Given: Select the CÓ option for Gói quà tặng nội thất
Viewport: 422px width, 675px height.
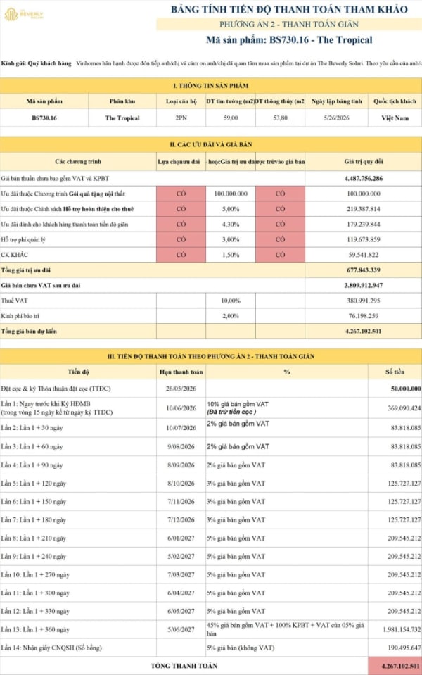Looking at the screenshot, I should pyautogui.click(x=181, y=194).
